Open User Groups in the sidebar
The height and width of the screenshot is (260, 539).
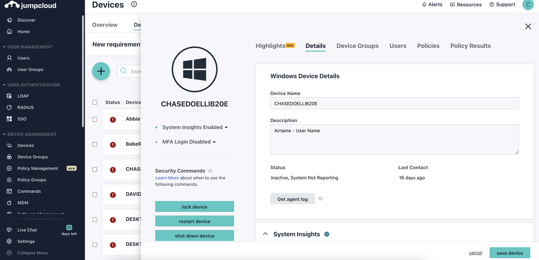30,70
